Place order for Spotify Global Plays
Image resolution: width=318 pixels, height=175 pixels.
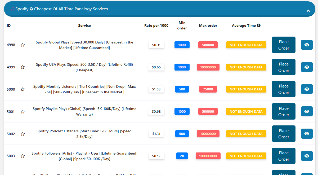(283, 45)
